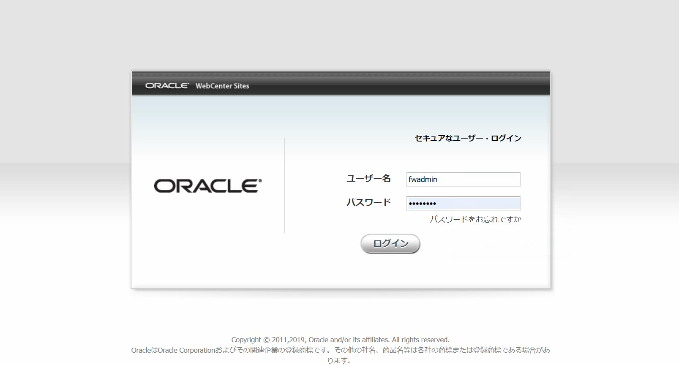Click the ログイン button

click(390, 244)
